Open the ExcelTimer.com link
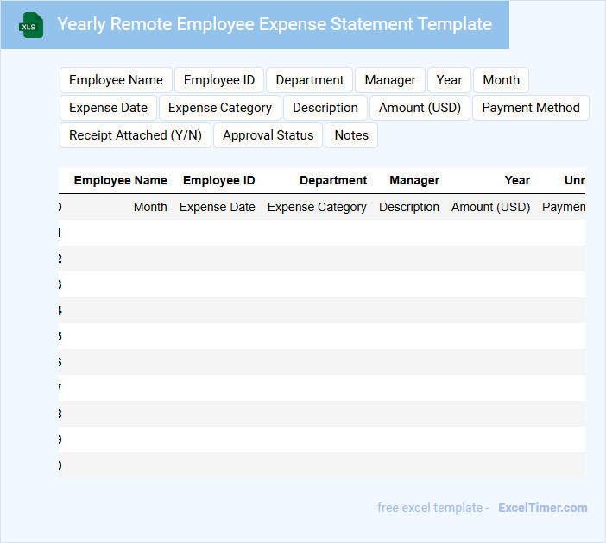 click(542, 508)
